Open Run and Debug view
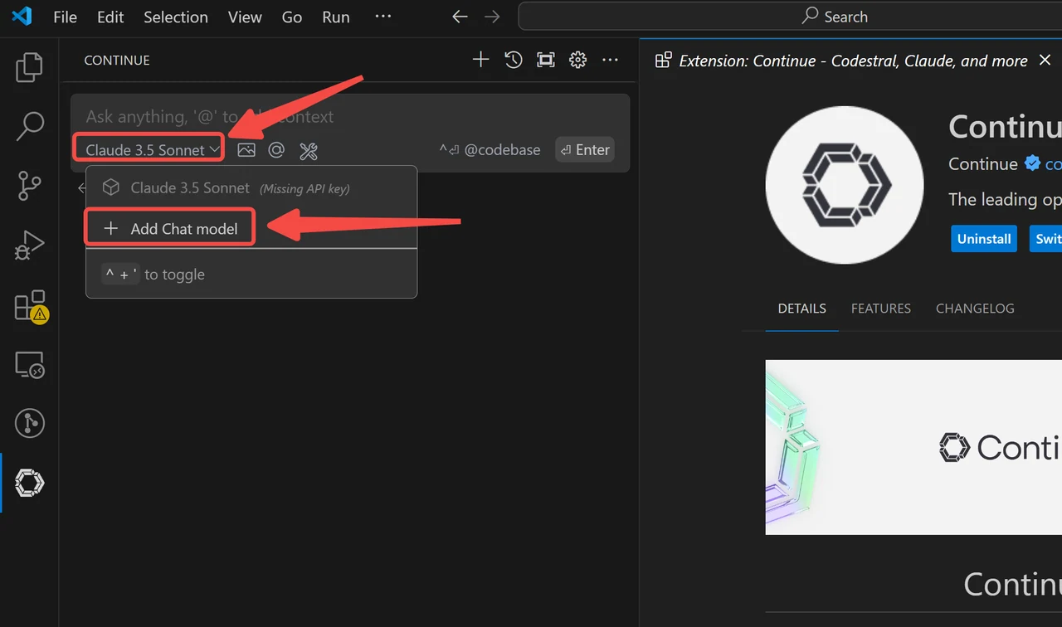The image size is (1062, 627). 29,246
